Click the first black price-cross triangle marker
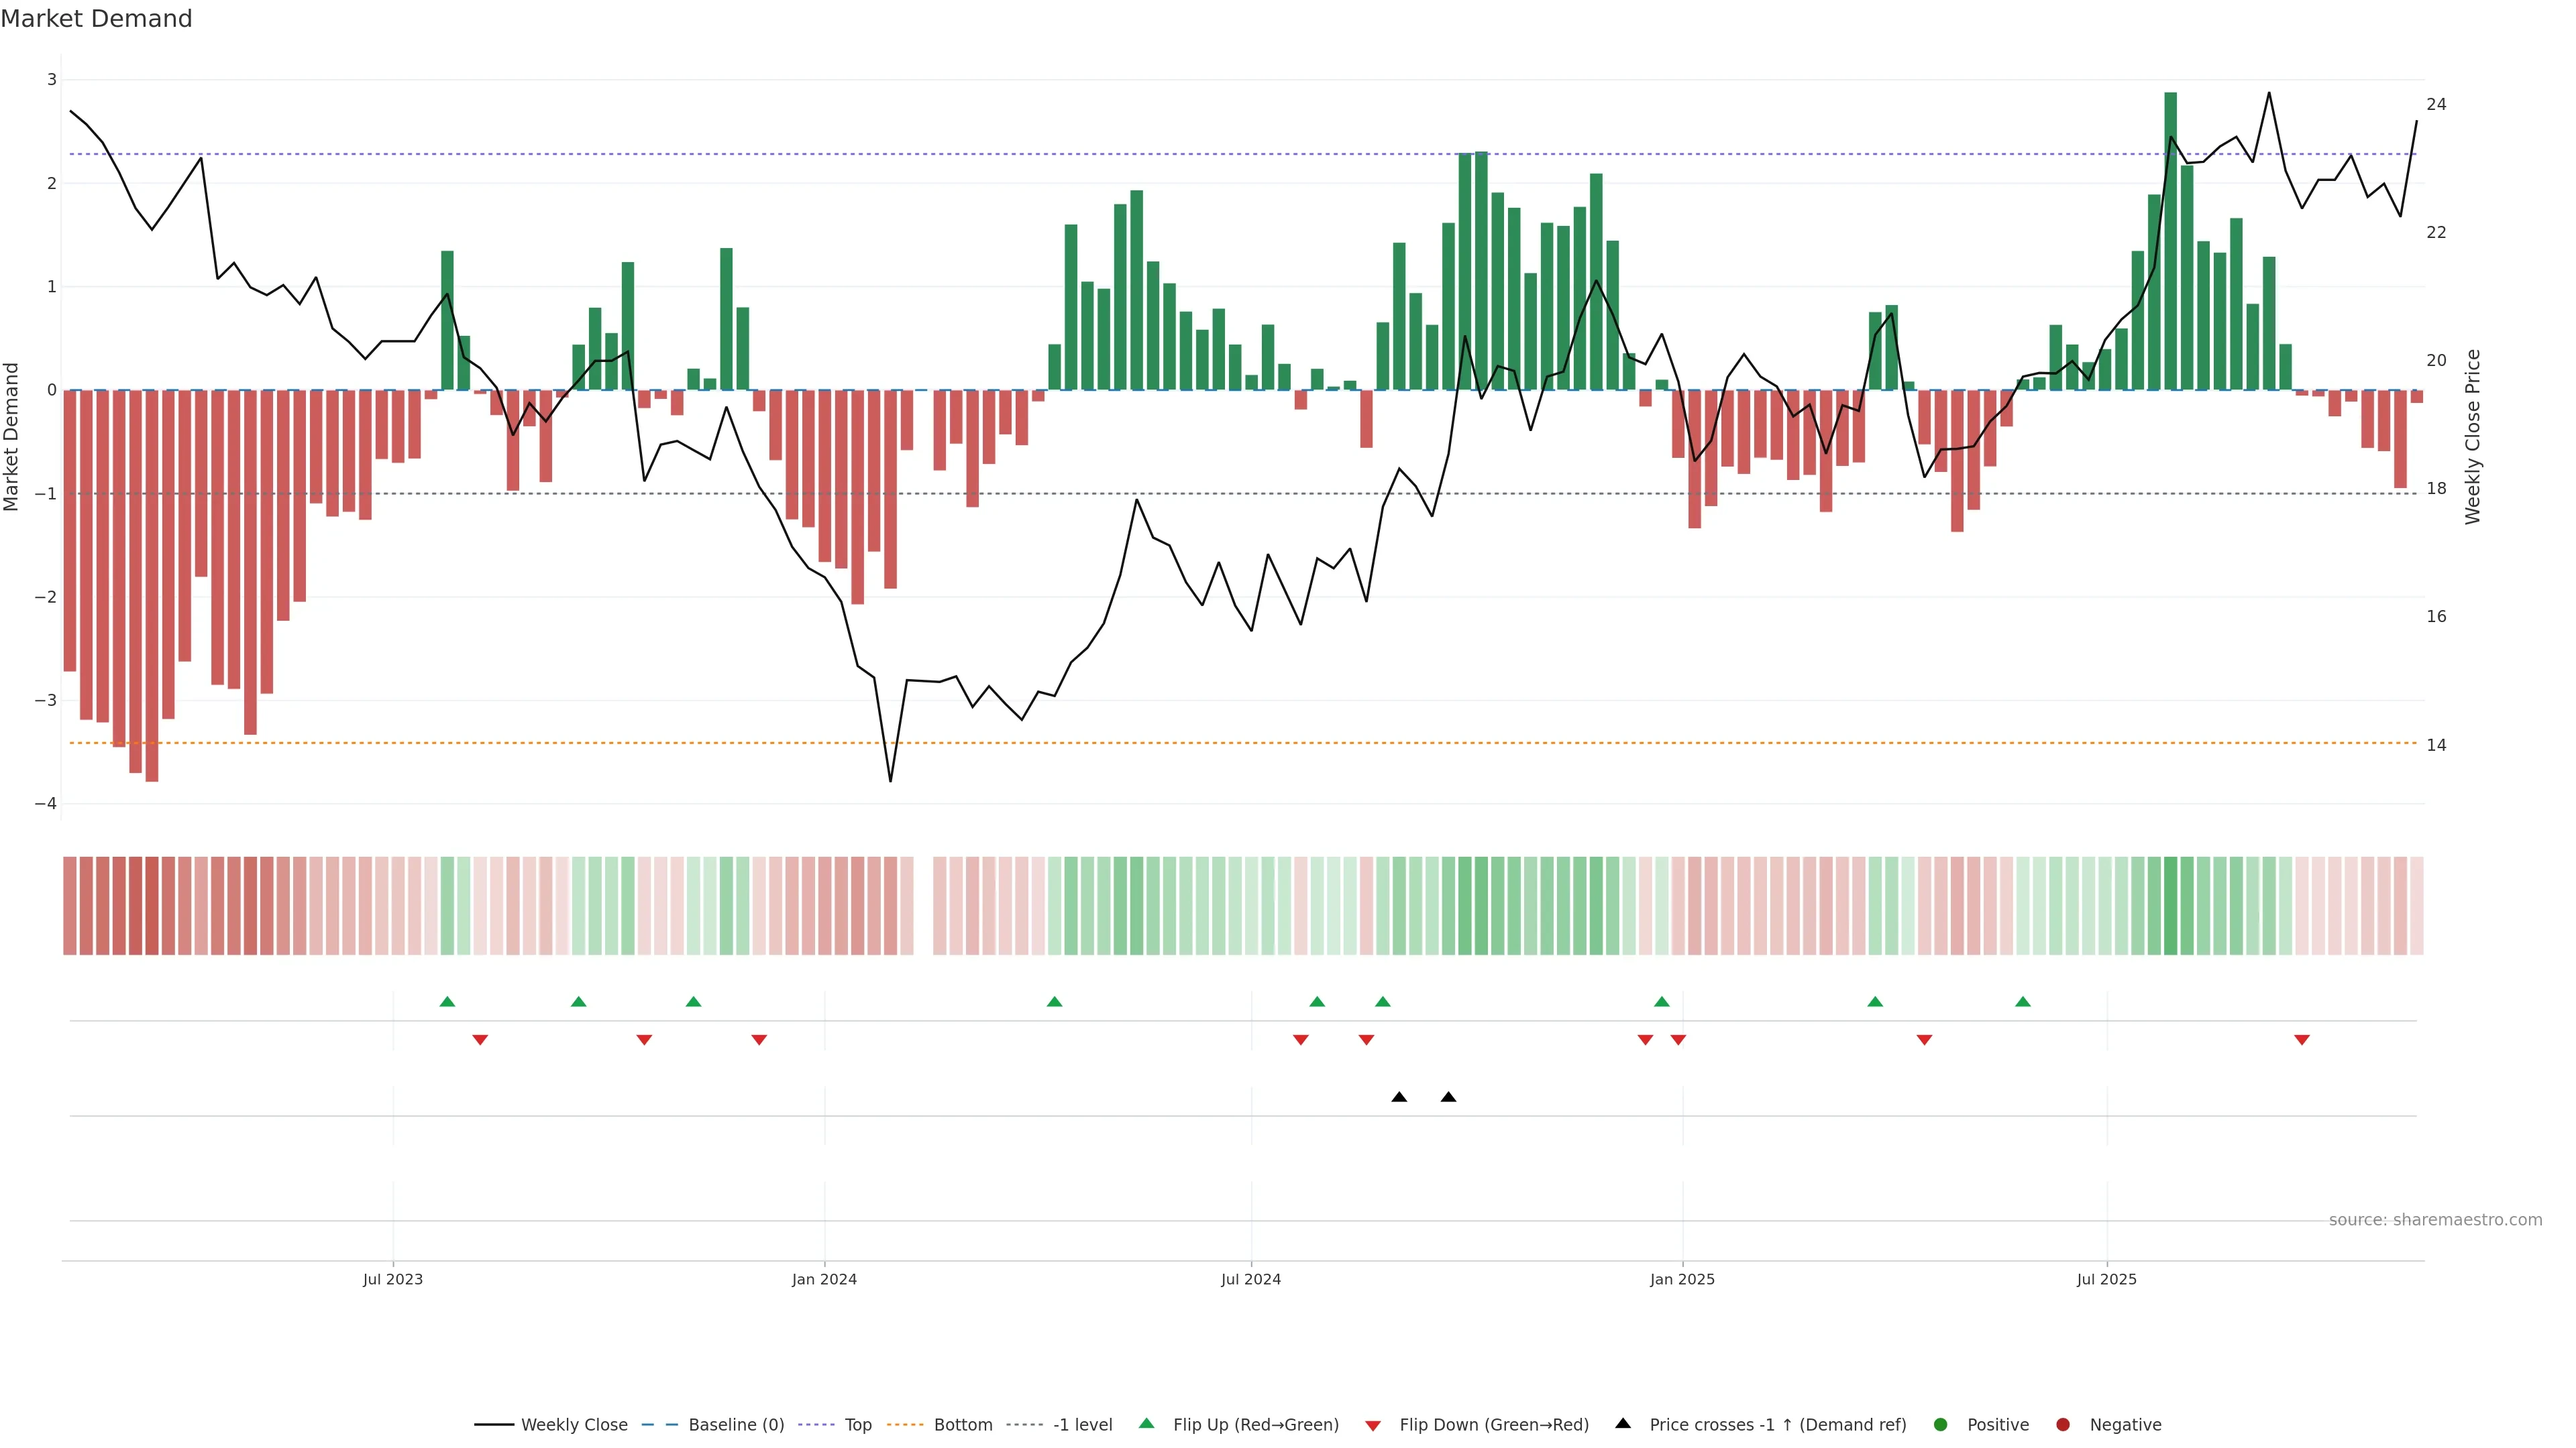This screenshot has width=2576, height=1448. click(1399, 1097)
